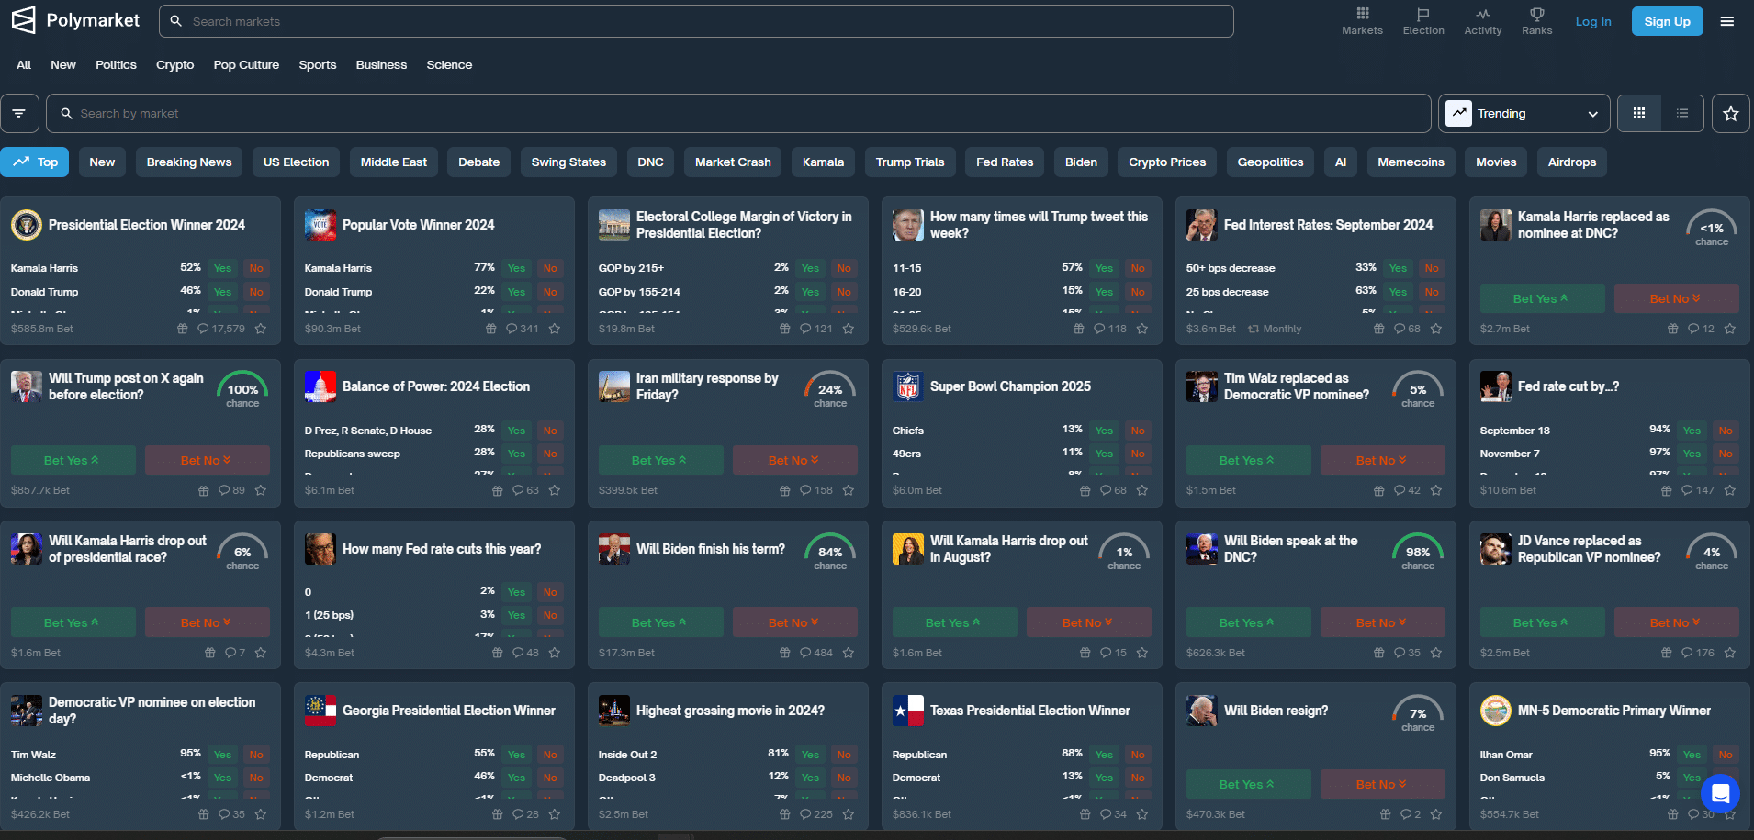1754x840 pixels.
Task: Click gift icon on Electoral College Margin card
Action: pos(784,329)
